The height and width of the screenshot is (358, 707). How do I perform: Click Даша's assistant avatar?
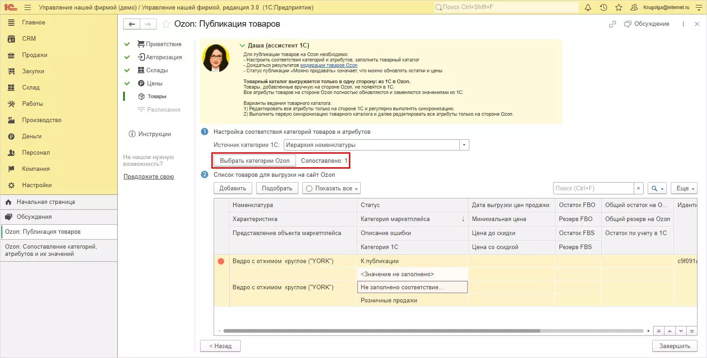(216, 58)
